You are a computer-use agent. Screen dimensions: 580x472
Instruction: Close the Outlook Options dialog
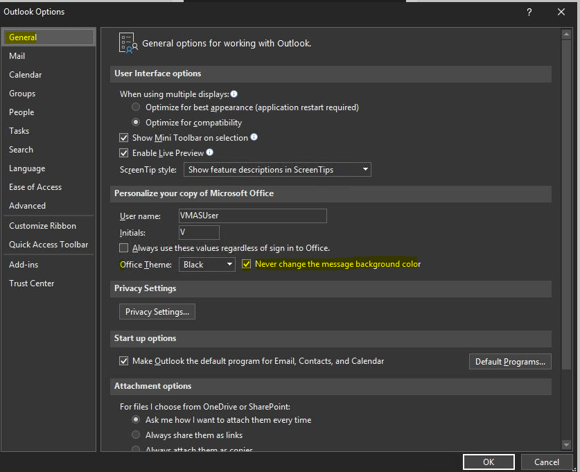[561, 12]
